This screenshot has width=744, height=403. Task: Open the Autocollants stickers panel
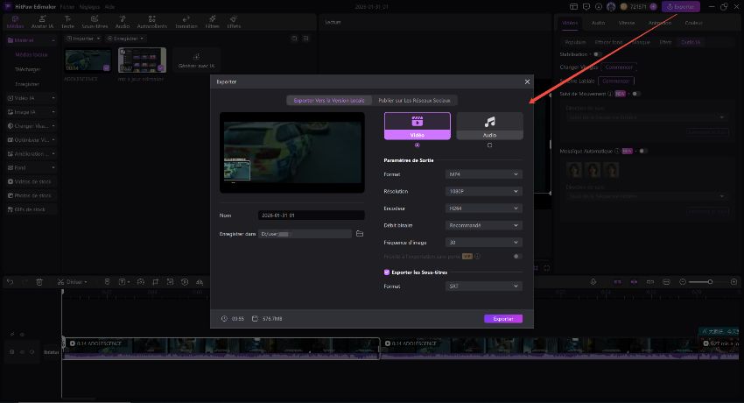tap(151, 22)
